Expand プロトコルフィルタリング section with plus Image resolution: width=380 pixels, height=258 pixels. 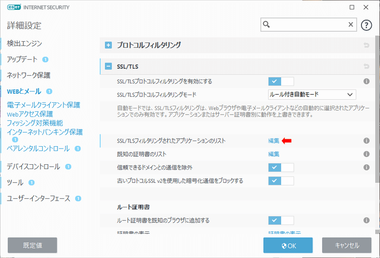click(x=108, y=45)
